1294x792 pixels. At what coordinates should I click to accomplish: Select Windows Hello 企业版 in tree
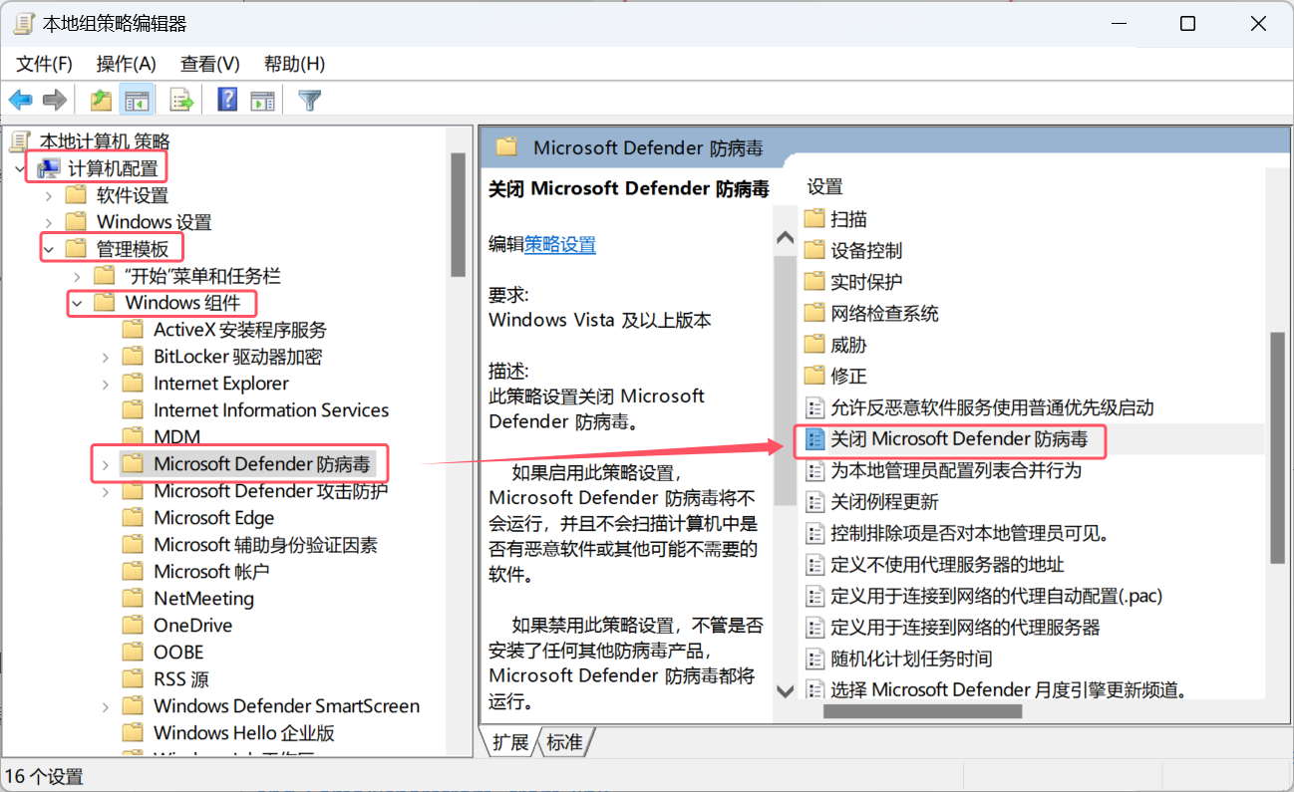[x=244, y=733]
